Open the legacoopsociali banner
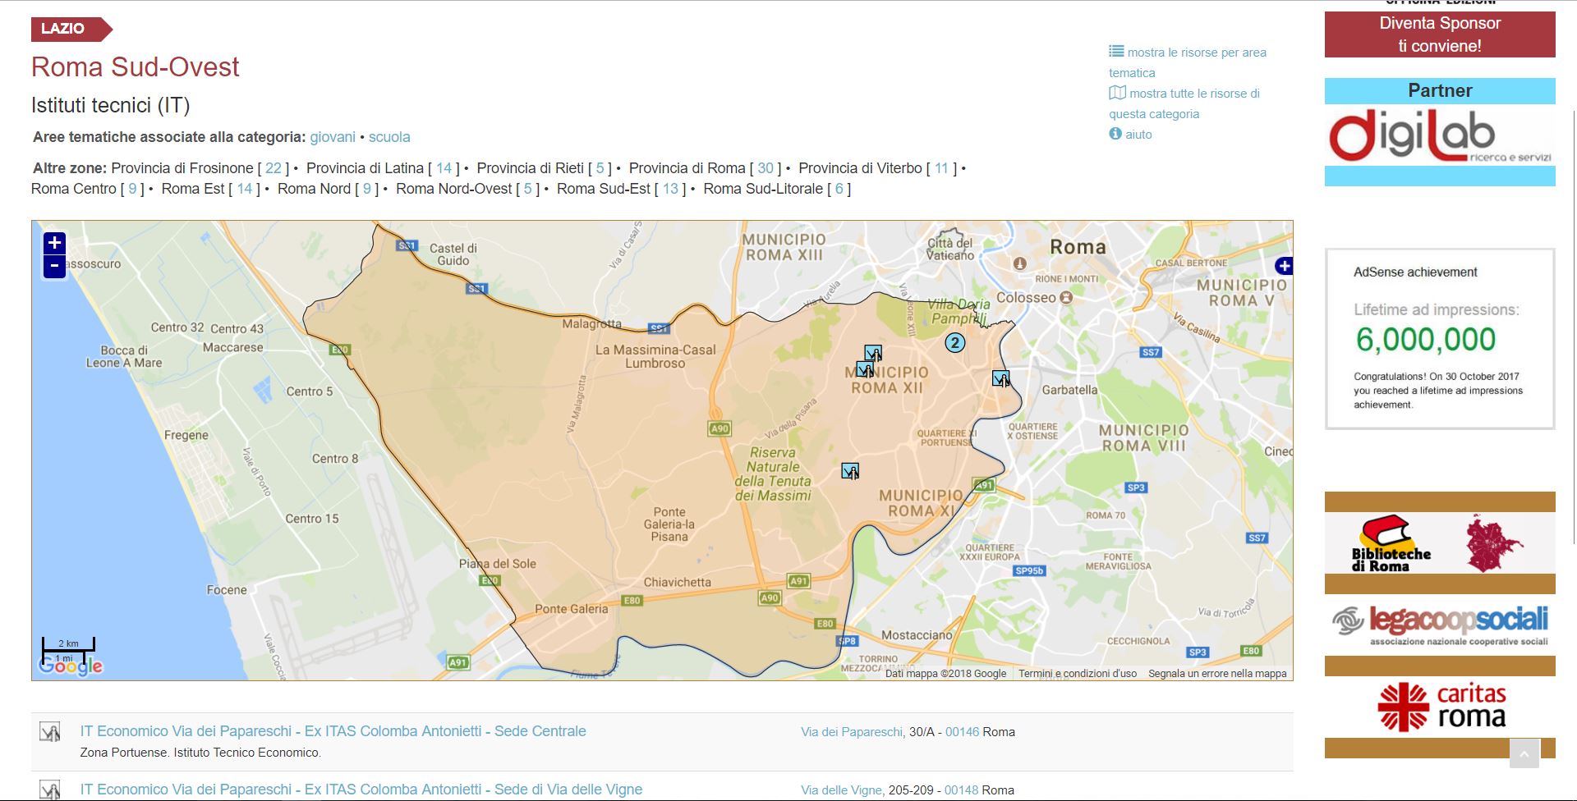The width and height of the screenshot is (1577, 801). pos(1440,625)
